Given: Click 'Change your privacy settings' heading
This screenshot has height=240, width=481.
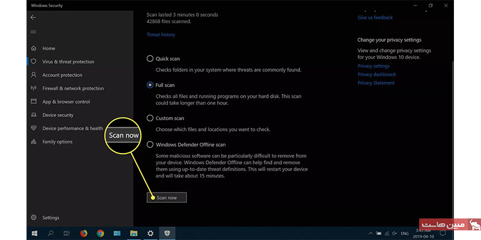Looking at the screenshot, I should click(389, 40).
